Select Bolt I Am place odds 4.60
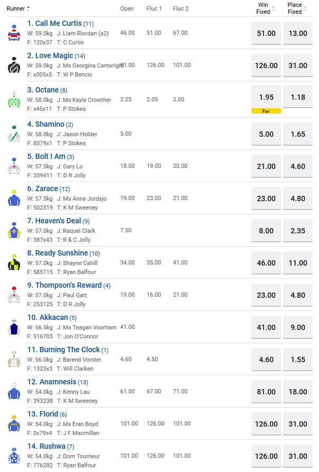The height and width of the screenshot is (472, 319). (x=297, y=166)
